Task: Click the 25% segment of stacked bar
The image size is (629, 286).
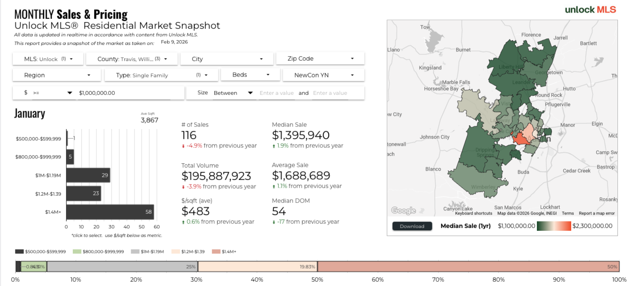Action: (122, 266)
